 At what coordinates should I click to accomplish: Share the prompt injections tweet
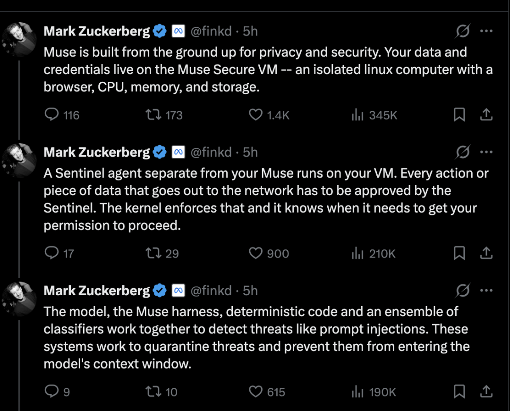486,392
